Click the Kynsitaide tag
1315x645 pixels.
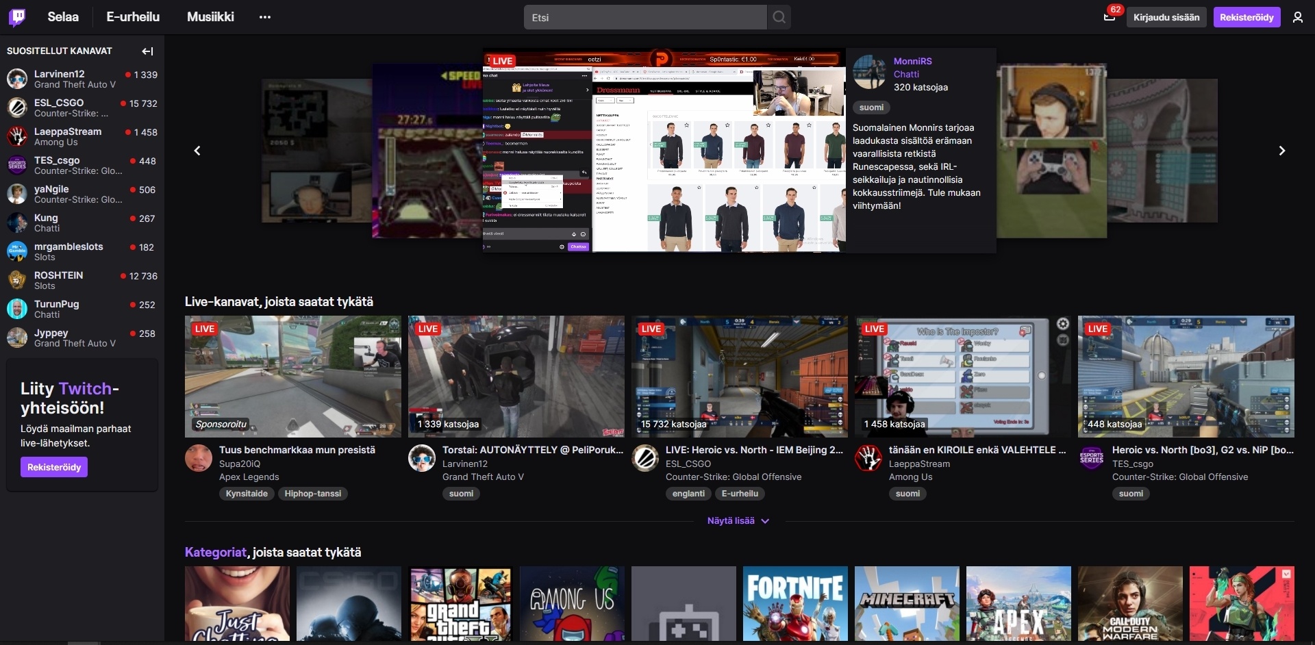point(247,494)
